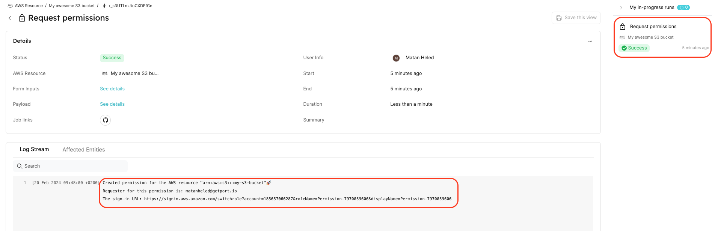
Task: Click the lock icon in the run card
Action: pos(622,27)
